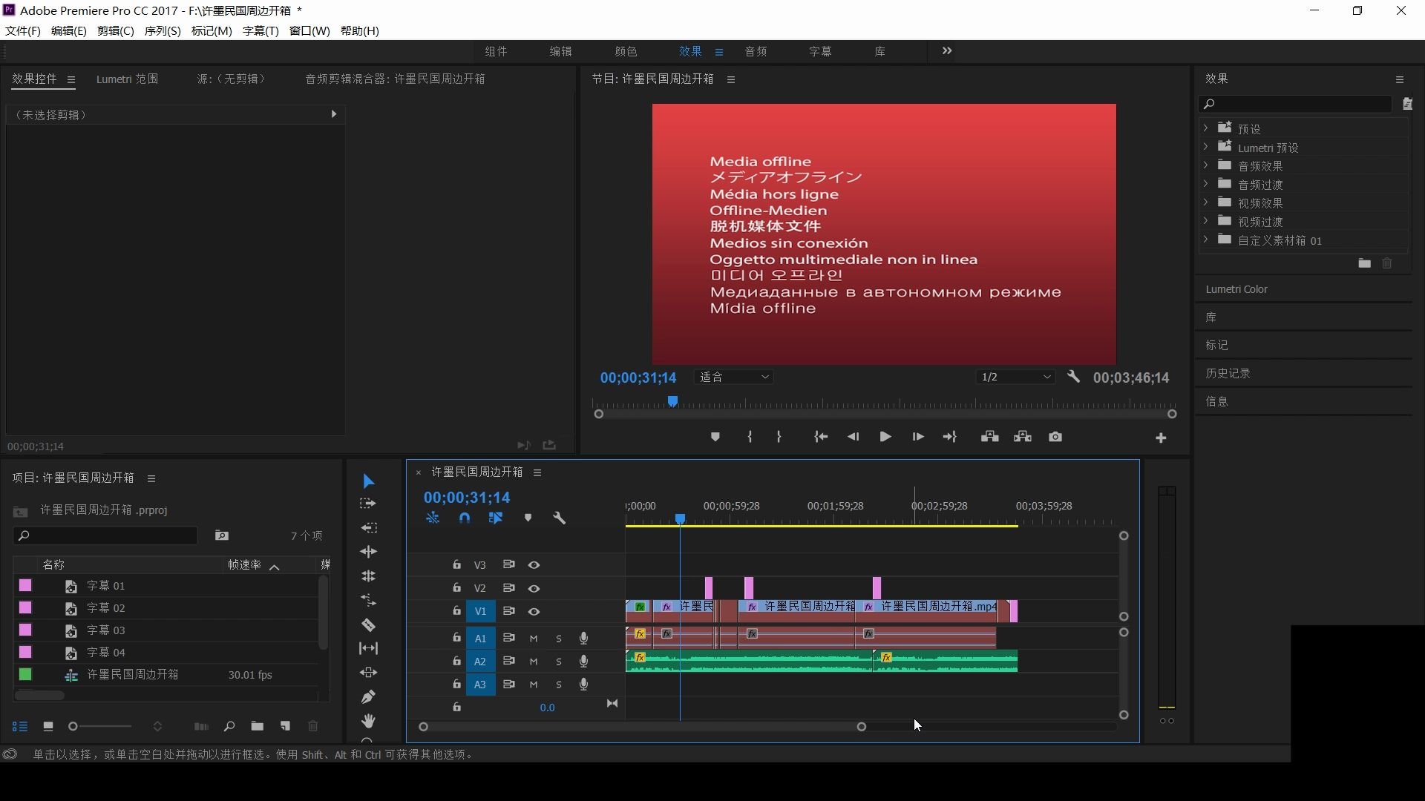The width and height of the screenshot is (1425, 801).
Task: Switch to 颜色 workspace
Action: pos(626,51)
